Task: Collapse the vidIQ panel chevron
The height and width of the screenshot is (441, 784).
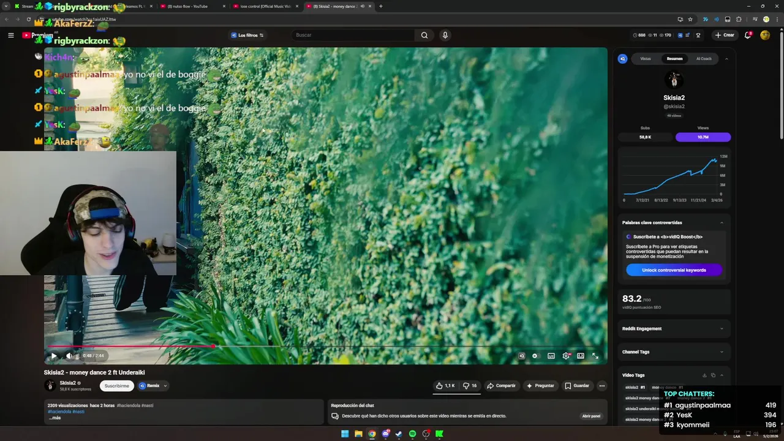Action: click(726, 59)
